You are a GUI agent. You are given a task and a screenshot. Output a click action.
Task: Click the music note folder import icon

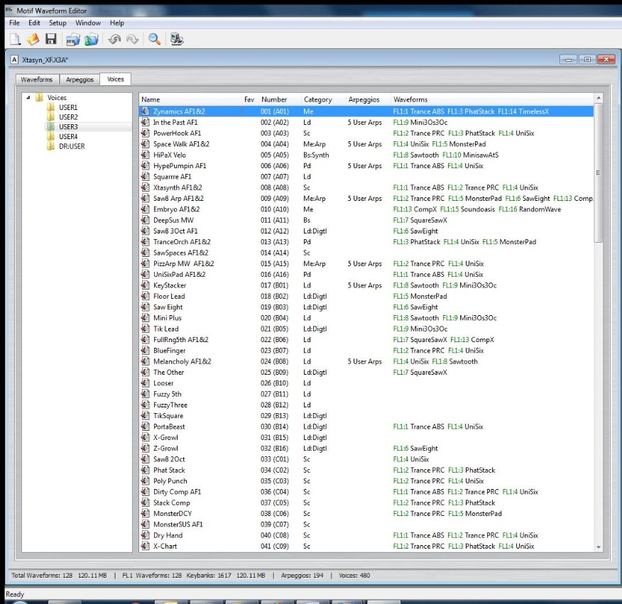pyautogui.click(x=91, y=39)
